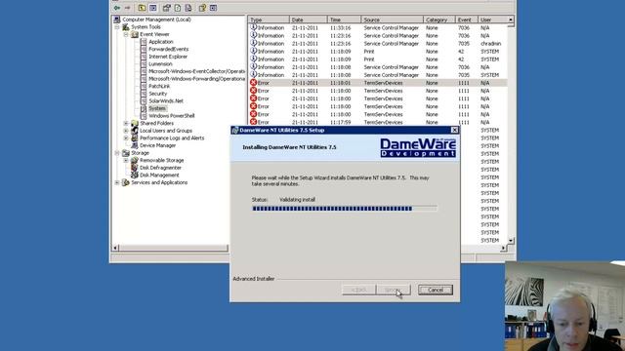Click the Internet Explorer log icon
625x351 pixels.
click(144, 57)
